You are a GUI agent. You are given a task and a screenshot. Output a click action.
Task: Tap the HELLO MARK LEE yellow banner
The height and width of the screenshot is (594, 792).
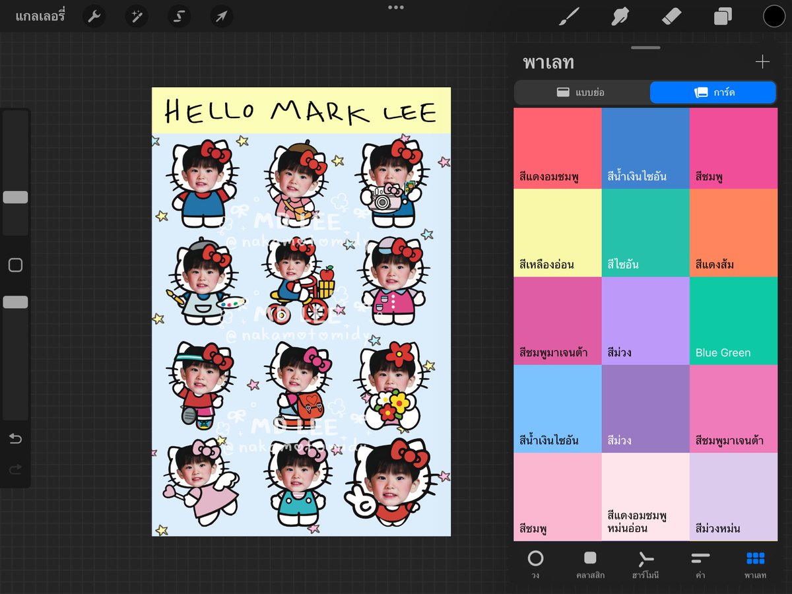click(x=301, y=110)
